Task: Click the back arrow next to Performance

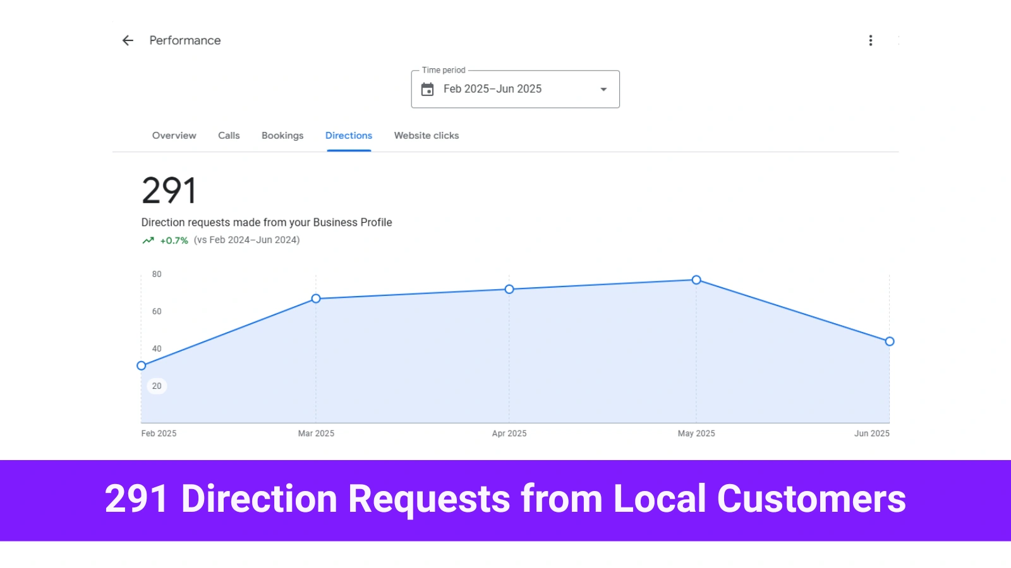Action: point(128,40)
